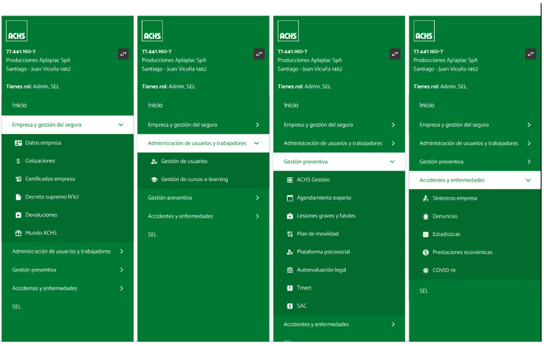Collapse Gestión preventiva chevron in third panel
The height and width of the screenshot is (346, 544).
click(392, 162)
